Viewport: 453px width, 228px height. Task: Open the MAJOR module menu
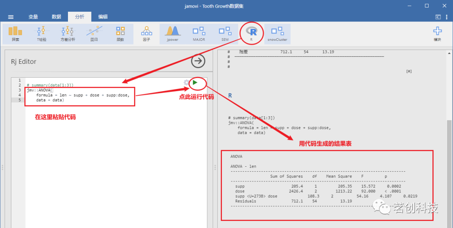(x=199, y=34)
